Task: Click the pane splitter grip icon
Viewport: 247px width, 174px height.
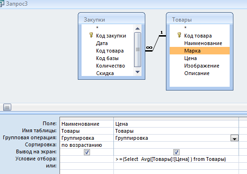Action: tap(7, 107)
